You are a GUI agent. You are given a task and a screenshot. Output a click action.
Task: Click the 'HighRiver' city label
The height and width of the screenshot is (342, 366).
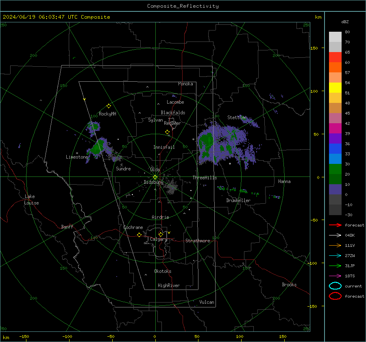click(x=169, y=285)
